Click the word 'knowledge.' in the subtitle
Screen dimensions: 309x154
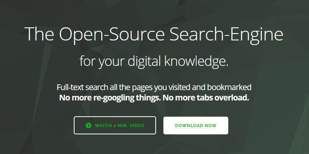[x=196, y=61]
